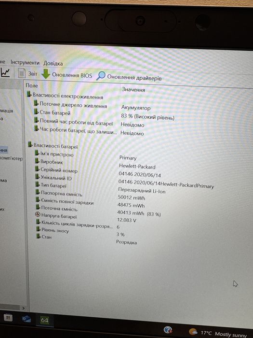Click battery icon next to Властивості електроживлення
The image size is (253, 338).
click(x=29, y=94)
